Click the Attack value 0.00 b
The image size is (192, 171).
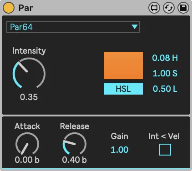coord(27,160)
